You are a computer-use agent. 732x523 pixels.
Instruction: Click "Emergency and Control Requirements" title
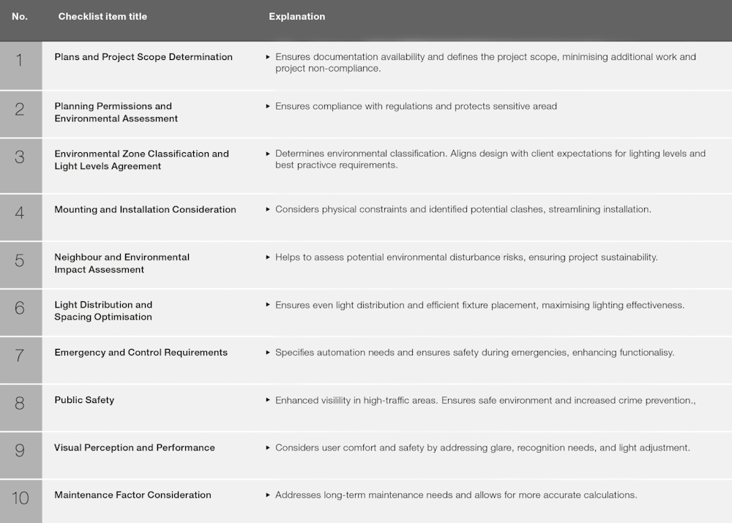141,353
